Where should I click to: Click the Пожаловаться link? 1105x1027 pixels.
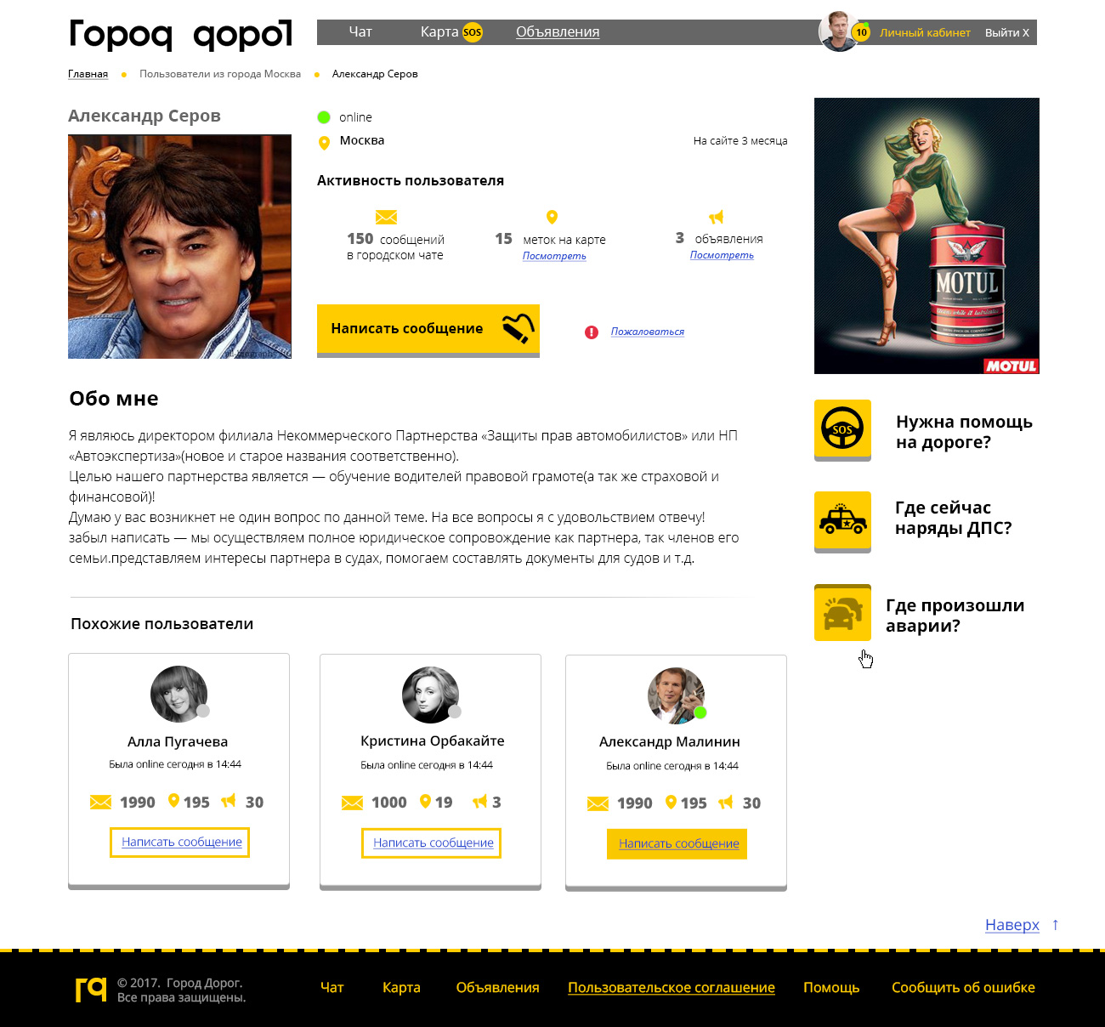[x=648, y=332]
